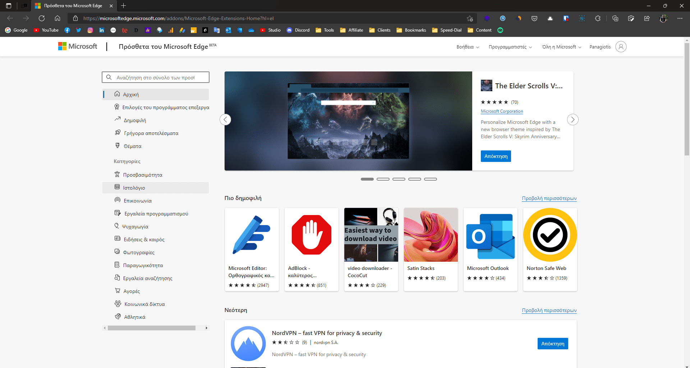This screenshot has width=690, height=368.
Task: Go to browser home page icon
Action: point(57,18)
